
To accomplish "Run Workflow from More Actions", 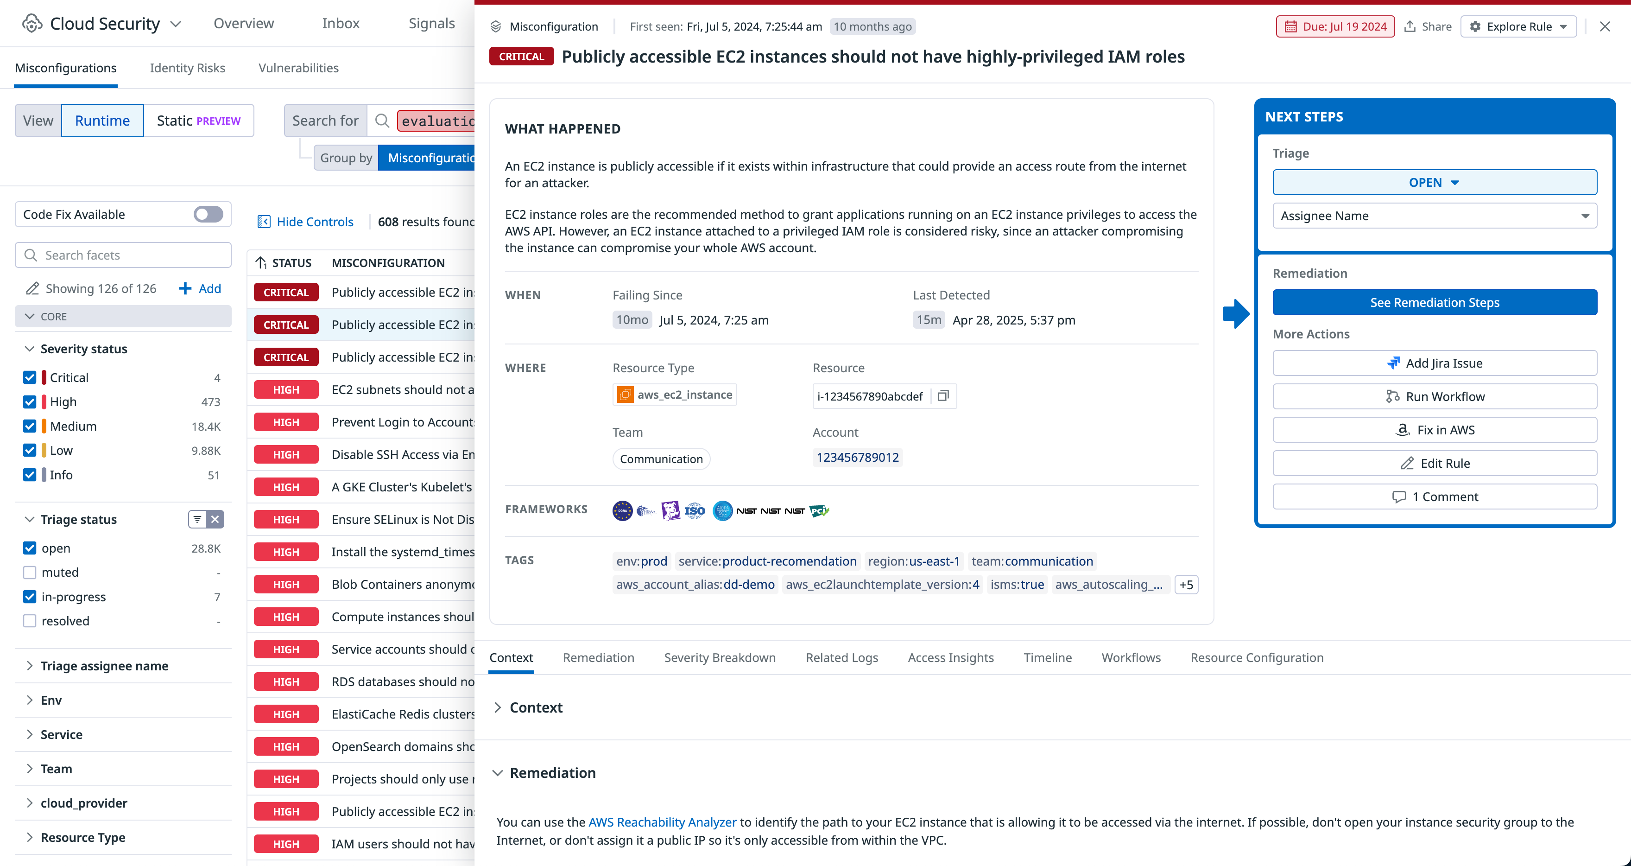I will coord(1434,396).
